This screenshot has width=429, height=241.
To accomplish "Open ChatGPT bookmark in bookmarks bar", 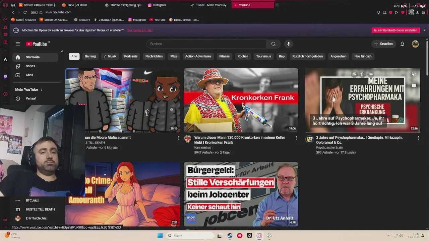I will 82,20.
